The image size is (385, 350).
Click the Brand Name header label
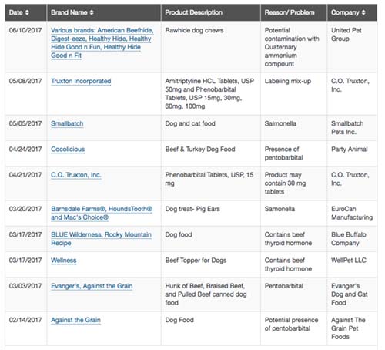click(x=69, y=12)
